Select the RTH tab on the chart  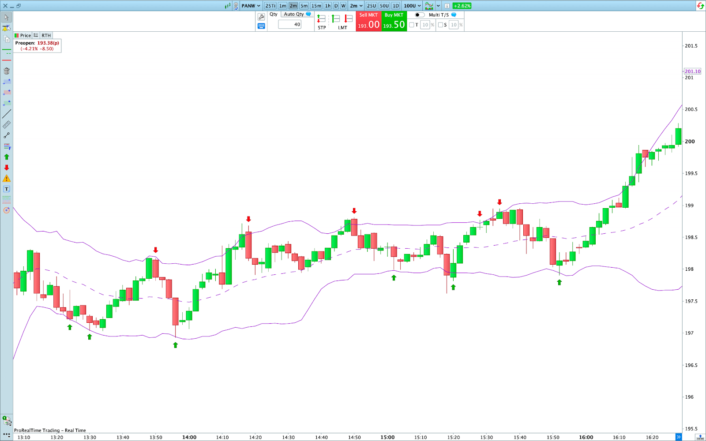click(x=46, y=35)
